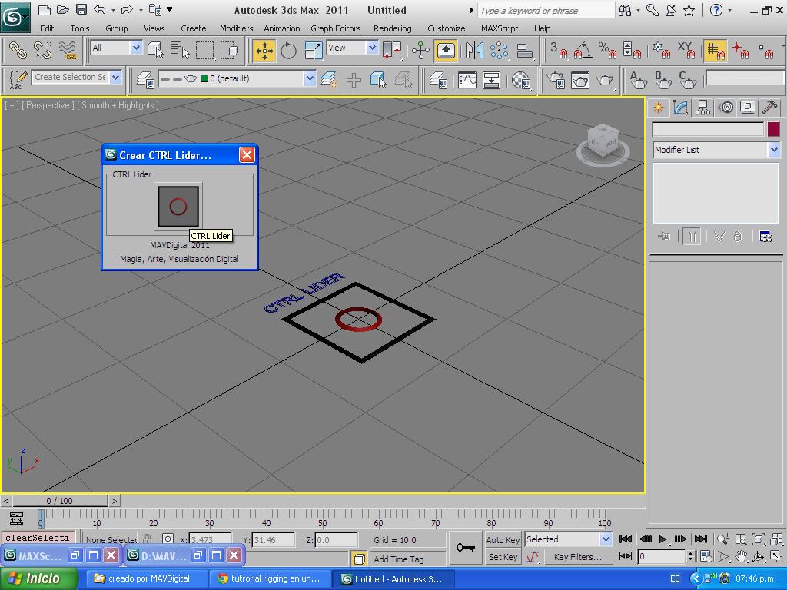This screenshot has width=787, height=590.
Task: Click the Save File icon in title bar
Action: point(81,9)
